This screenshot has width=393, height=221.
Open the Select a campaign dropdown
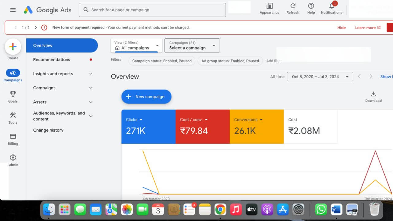(x=192, y=45)
